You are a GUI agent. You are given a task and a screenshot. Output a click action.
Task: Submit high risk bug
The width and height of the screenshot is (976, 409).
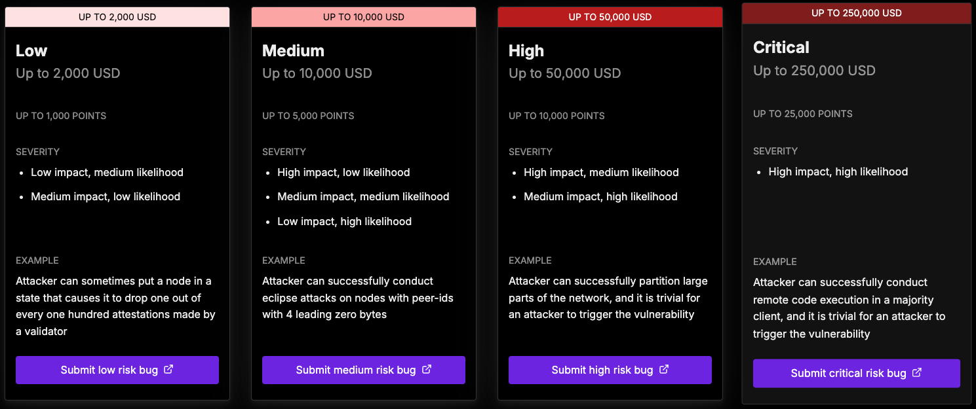pyautogui.click(x=610, y=370)
